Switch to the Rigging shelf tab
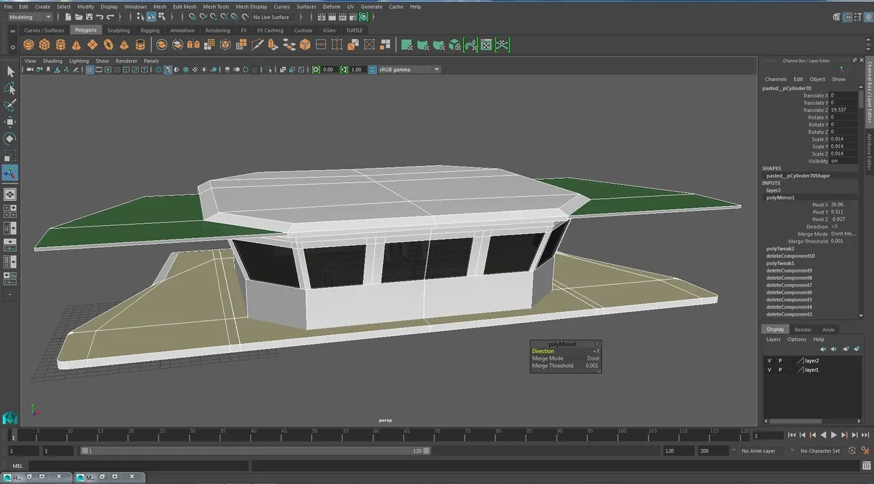Screen dimensions: 874x484 [x=150, y=31]
